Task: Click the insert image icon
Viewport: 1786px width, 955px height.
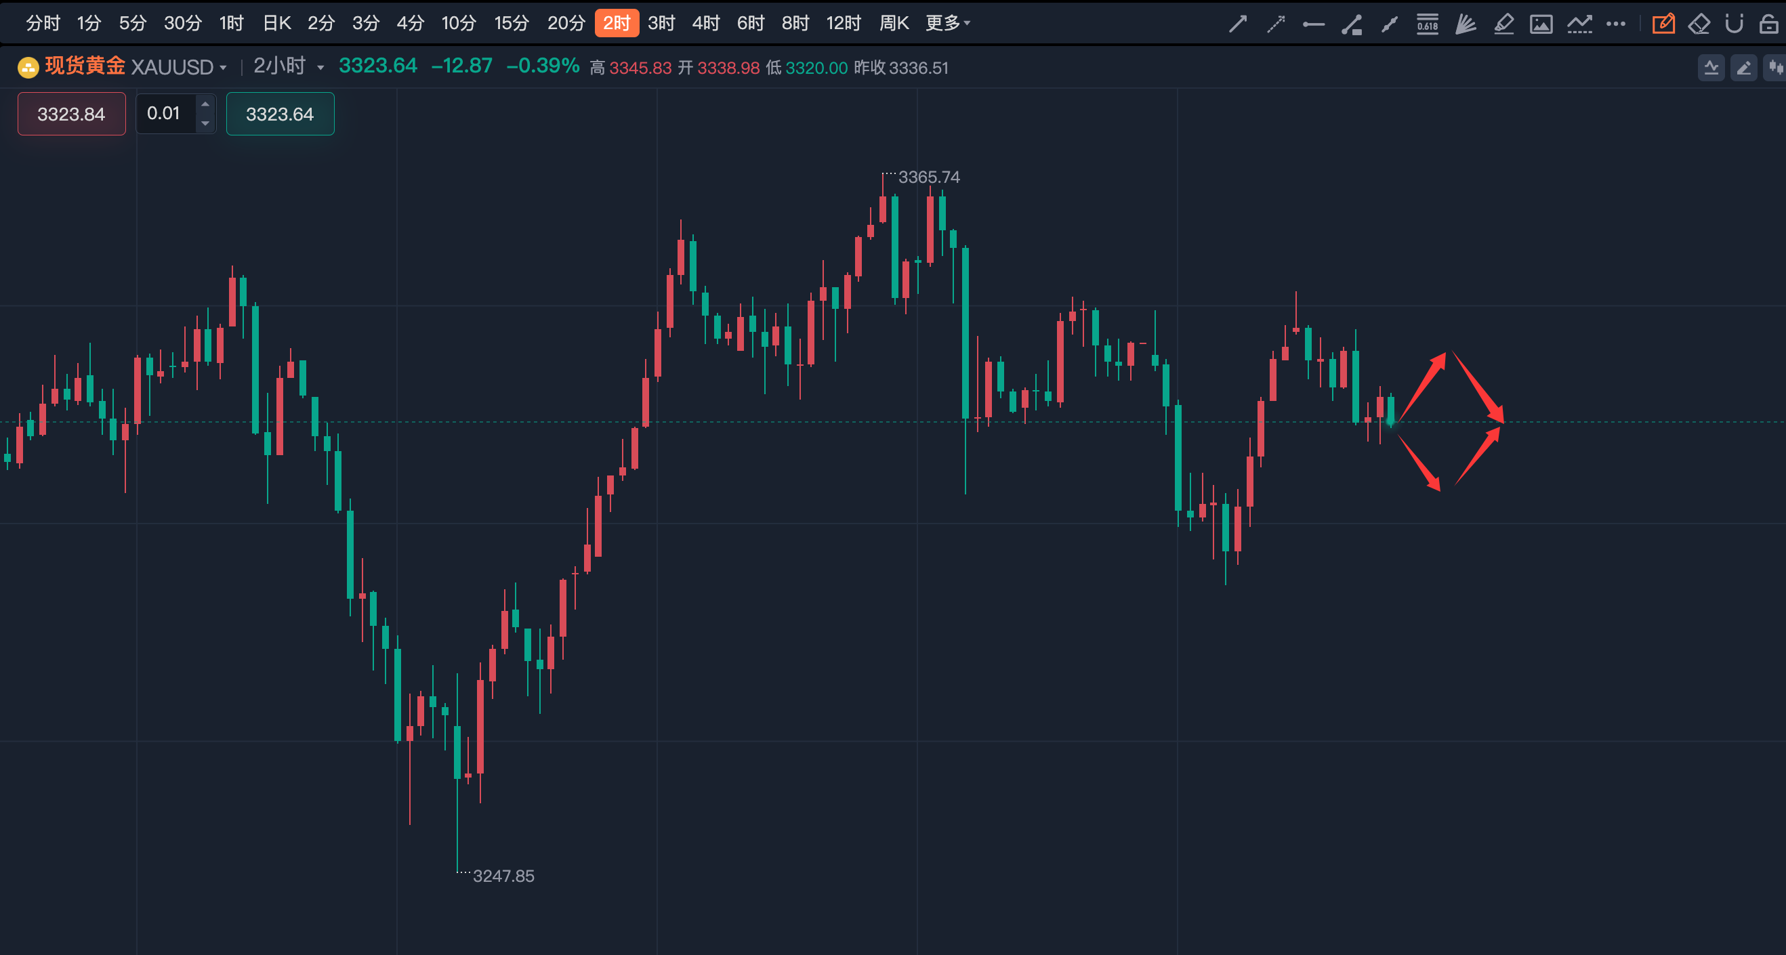Action: [x=1541, y=24]
